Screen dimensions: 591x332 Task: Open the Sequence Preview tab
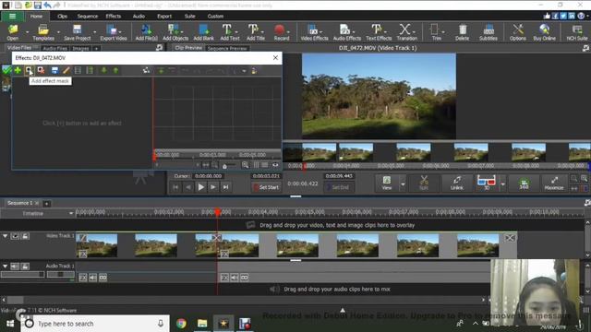point(227,48)
